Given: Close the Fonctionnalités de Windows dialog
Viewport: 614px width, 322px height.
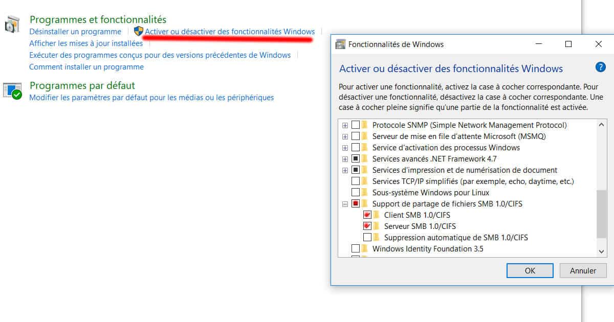Looking at the screenshot, I should [x=599, y=44].
